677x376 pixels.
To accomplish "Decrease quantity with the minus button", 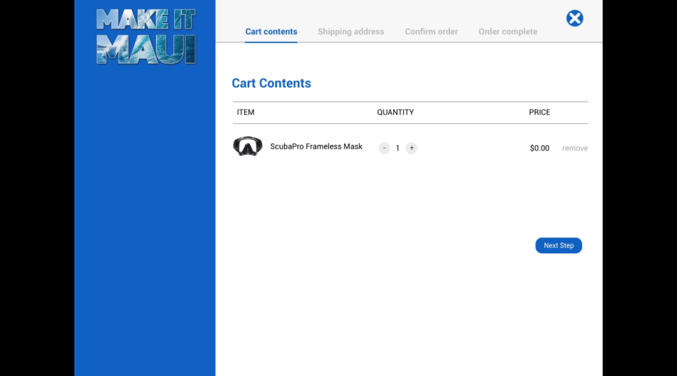I will pos(384,148).
